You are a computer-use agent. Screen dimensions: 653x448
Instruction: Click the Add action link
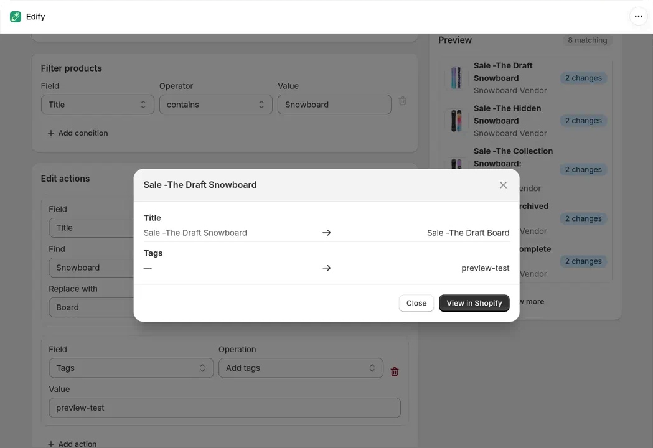[72, 444]
